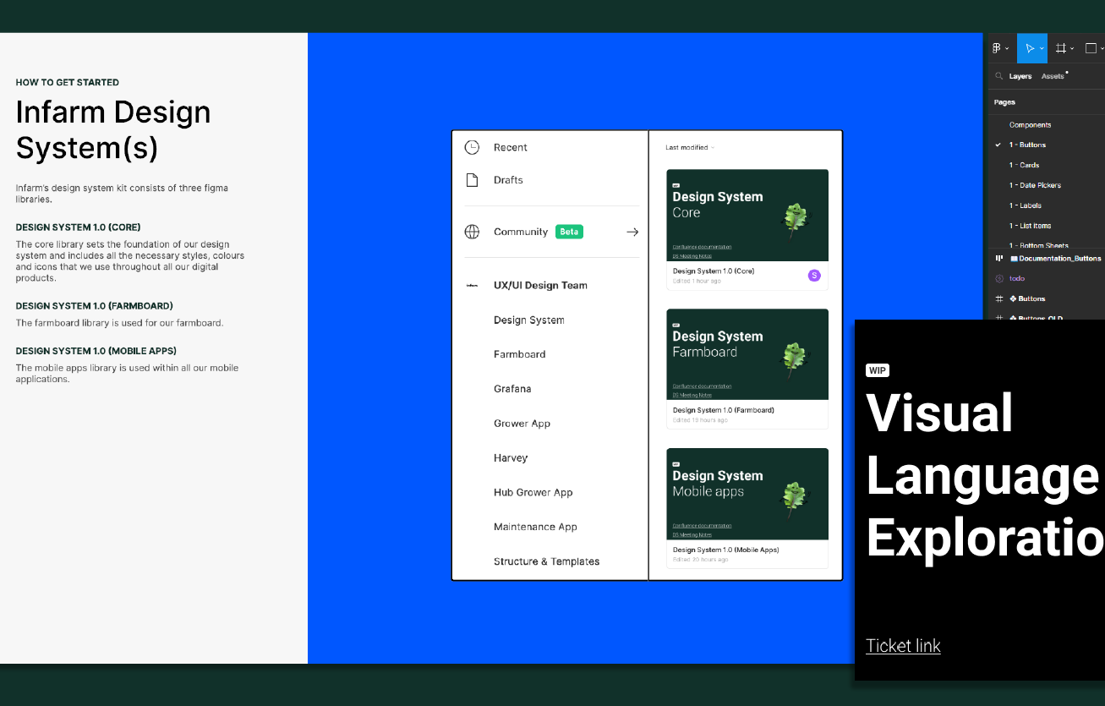Click DESIGN SYSTEM 1.0 (FARMBOARD) heading text
The width and height of the screenshot is (1105, 706).
[x=94, y=306]
